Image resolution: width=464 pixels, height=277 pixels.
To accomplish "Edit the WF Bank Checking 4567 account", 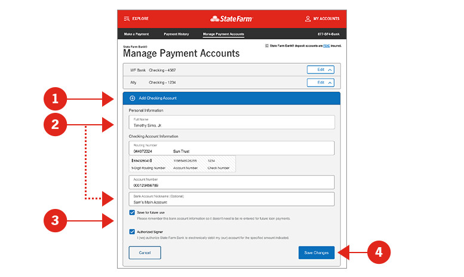I will tap(321, 70).
